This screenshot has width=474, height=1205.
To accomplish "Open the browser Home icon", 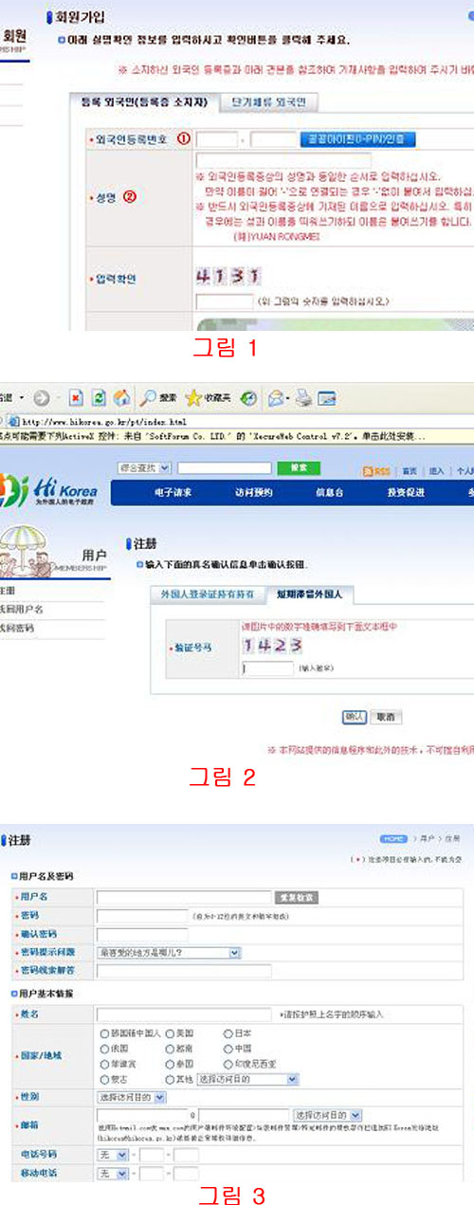I will [120, 398].
